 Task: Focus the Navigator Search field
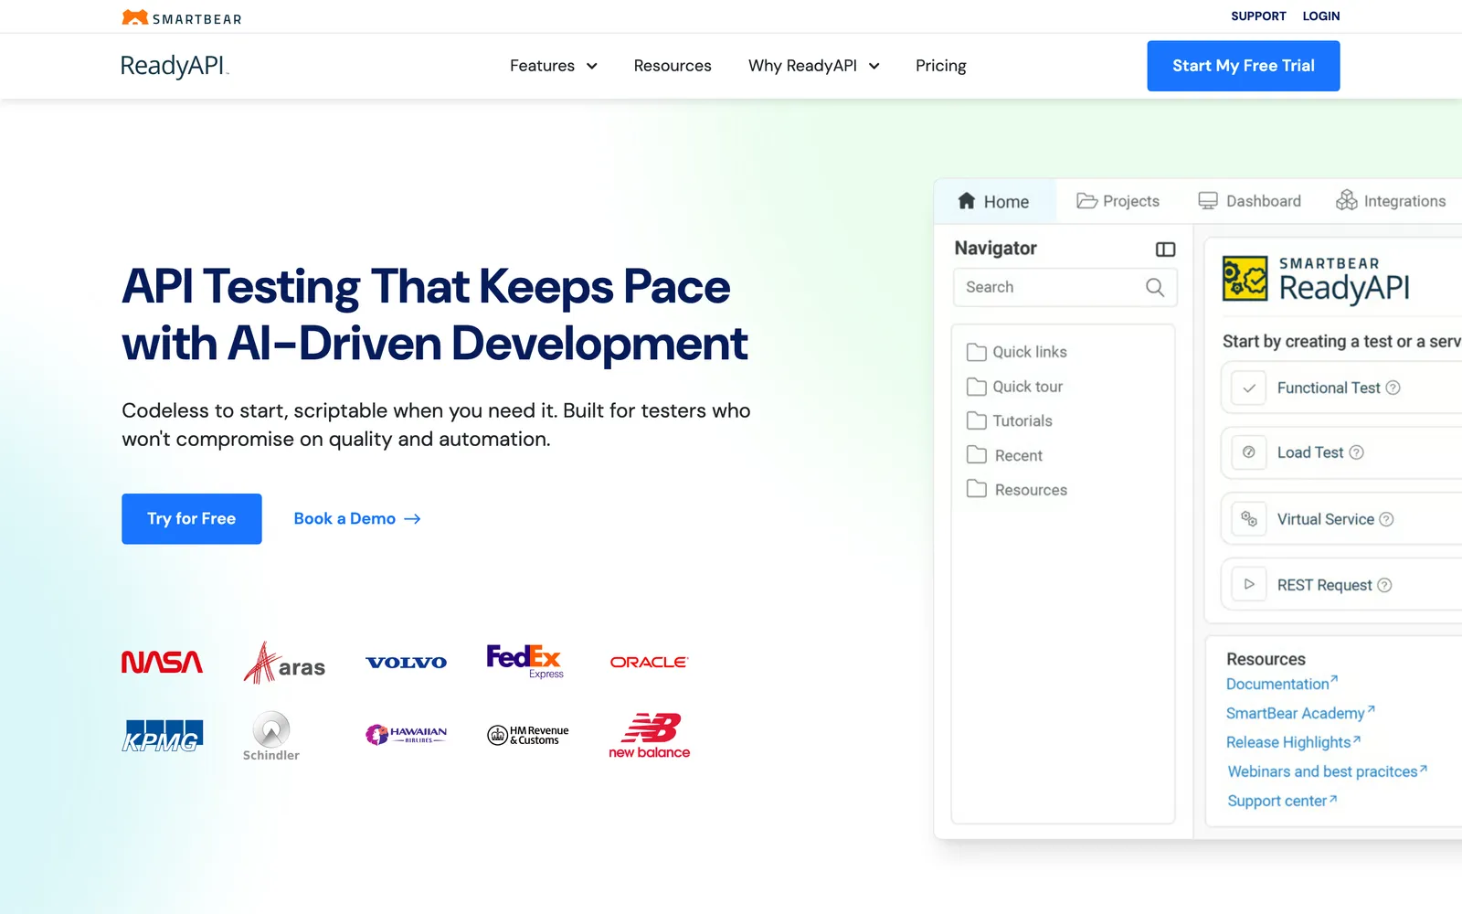click(1065, 287)
